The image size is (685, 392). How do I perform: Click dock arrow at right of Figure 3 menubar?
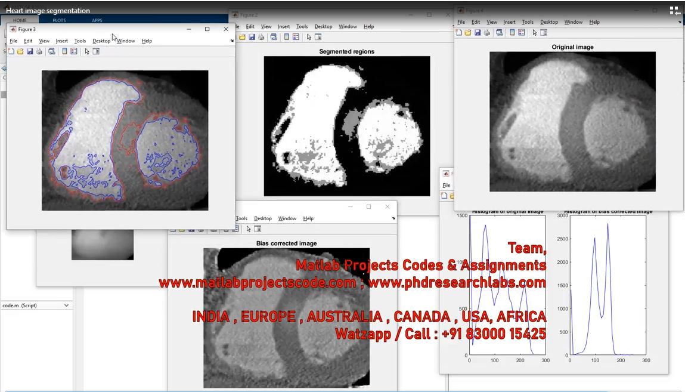(232, 41)
